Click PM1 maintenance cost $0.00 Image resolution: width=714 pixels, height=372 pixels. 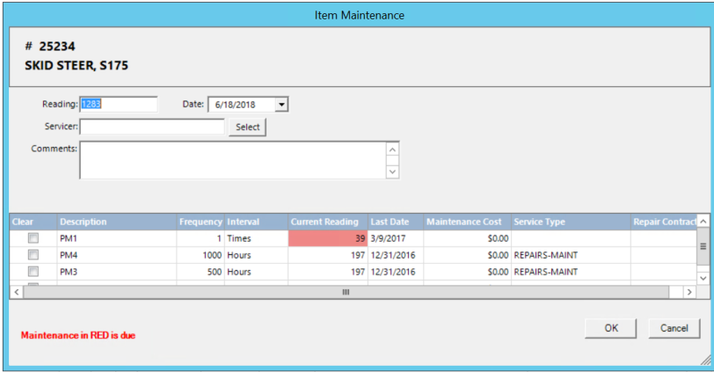[x=468, y=238]
